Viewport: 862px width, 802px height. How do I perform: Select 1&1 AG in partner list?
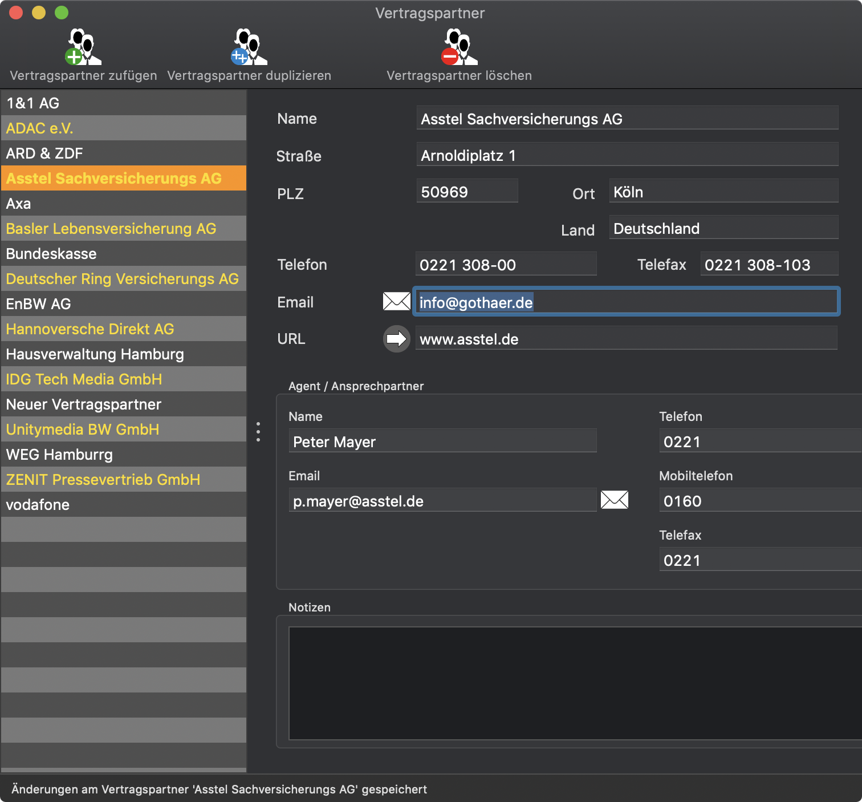coord(124,103)
